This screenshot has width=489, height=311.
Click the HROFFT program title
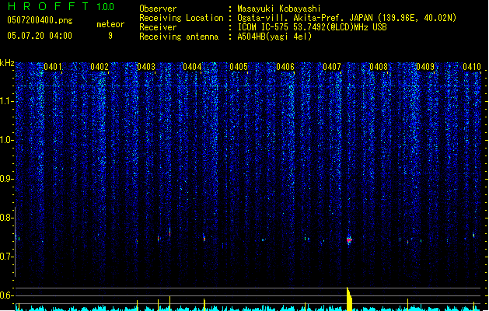(x=48, y=6)
